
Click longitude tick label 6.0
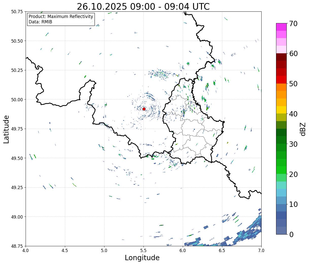pyautogui.click(x=183, y=251)
